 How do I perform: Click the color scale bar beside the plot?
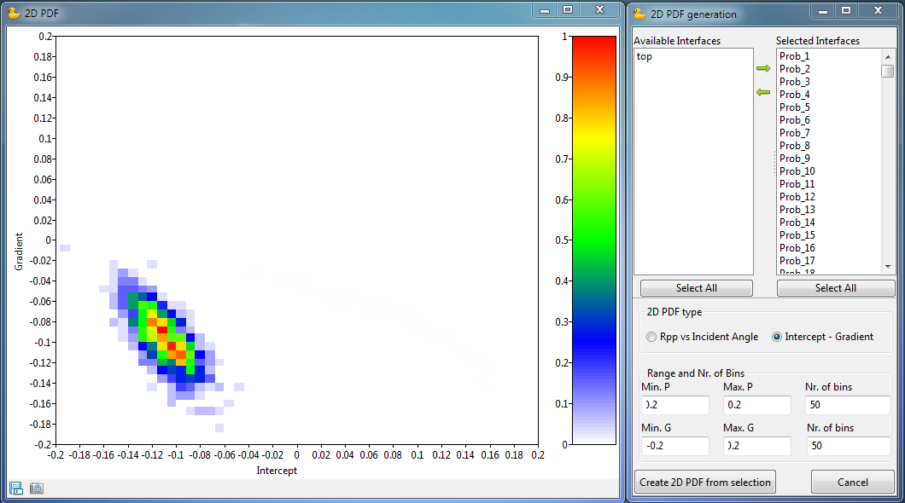point(594,240)
